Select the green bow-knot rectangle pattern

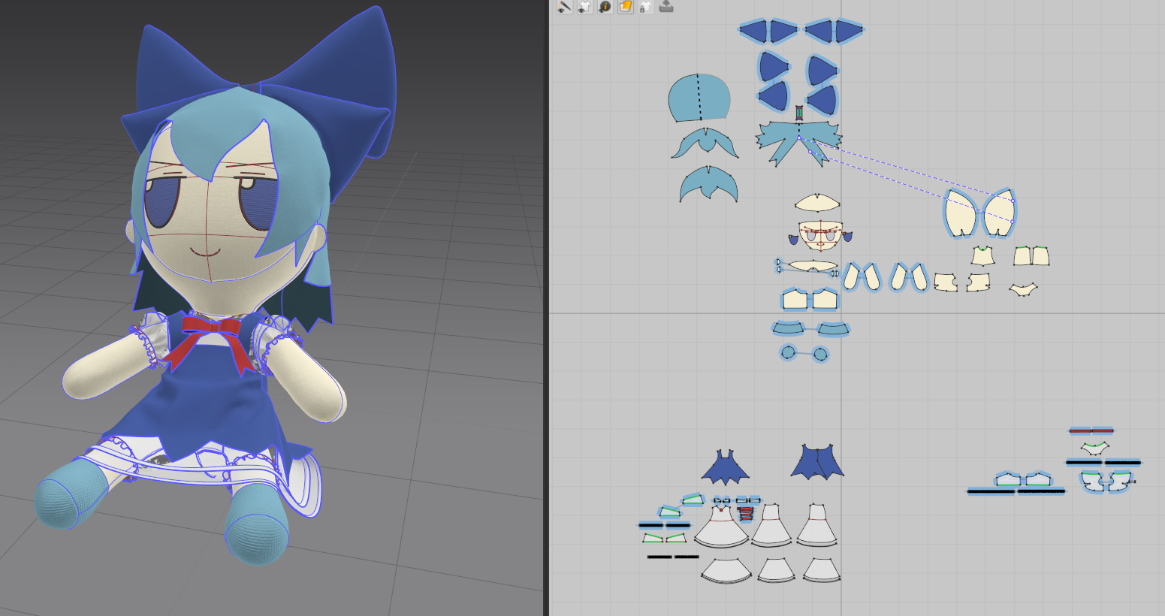800,113
